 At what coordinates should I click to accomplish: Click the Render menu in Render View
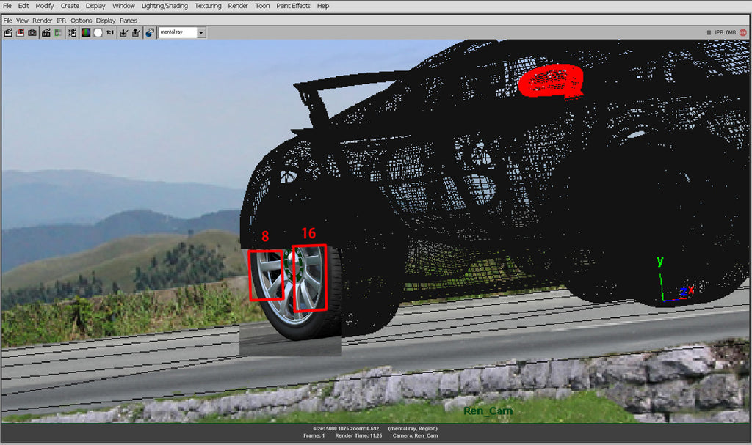click(x=42, y=20)
